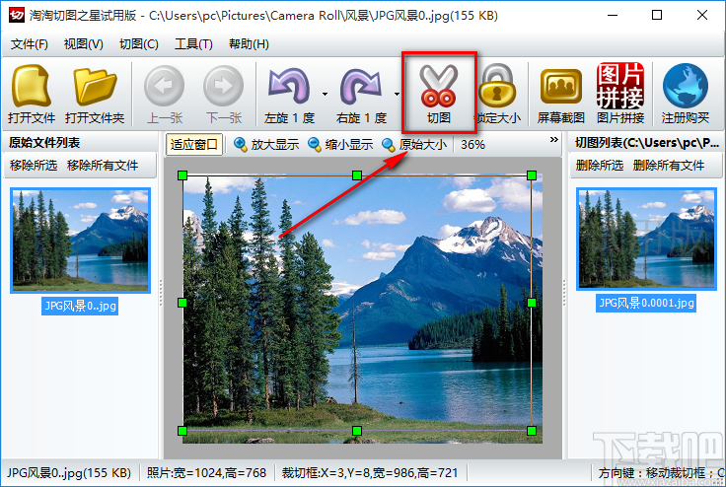Click the app logo icon in title bar

[16, 15]
